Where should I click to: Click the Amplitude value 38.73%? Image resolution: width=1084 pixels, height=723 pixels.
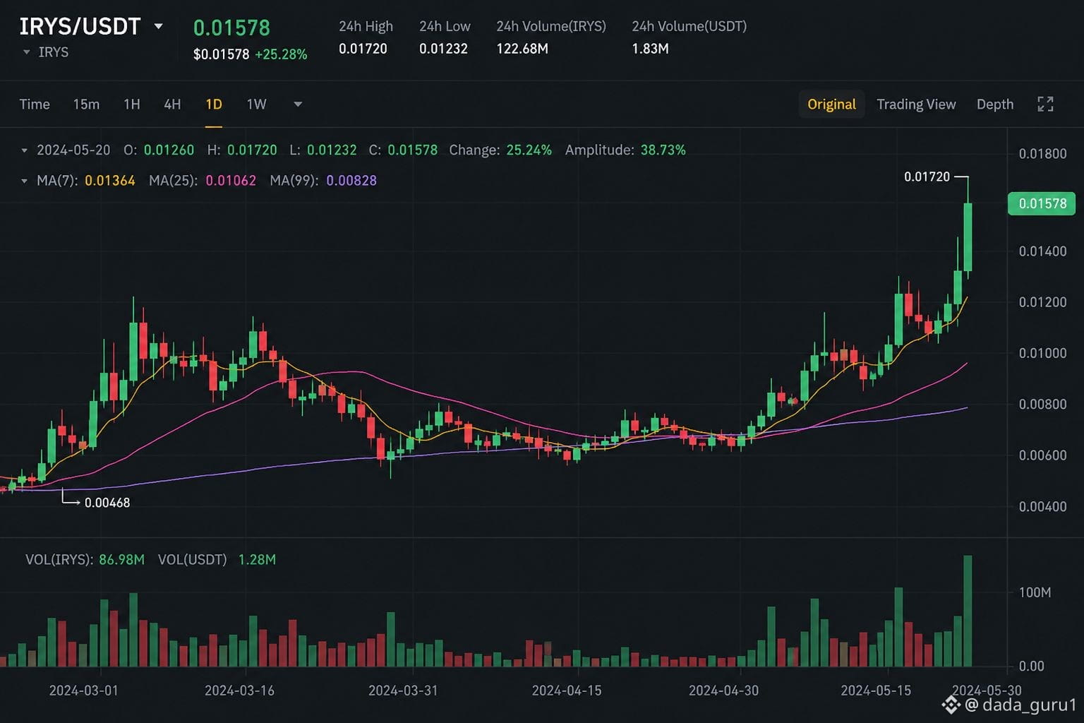pos(663,150)
